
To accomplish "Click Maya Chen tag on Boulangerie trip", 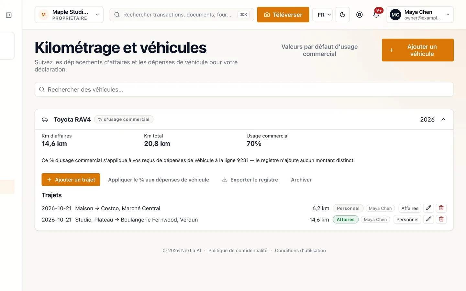I will 375,220.
